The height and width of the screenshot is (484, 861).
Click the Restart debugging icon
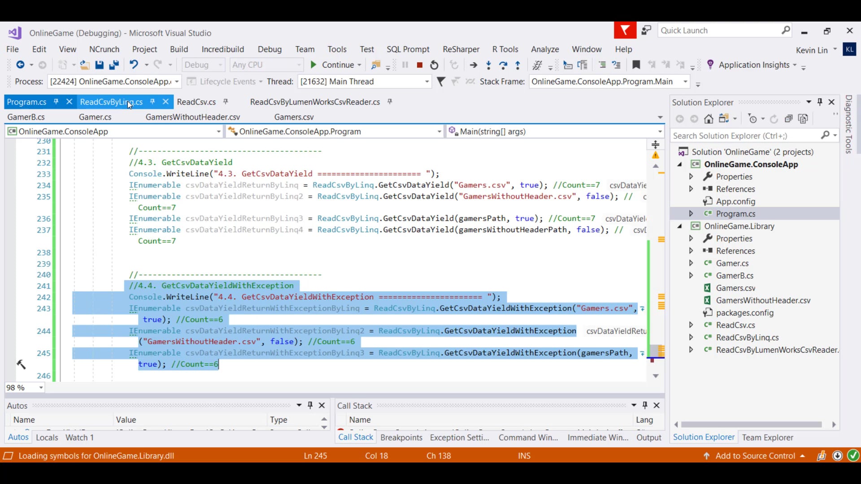coord(434,65)
